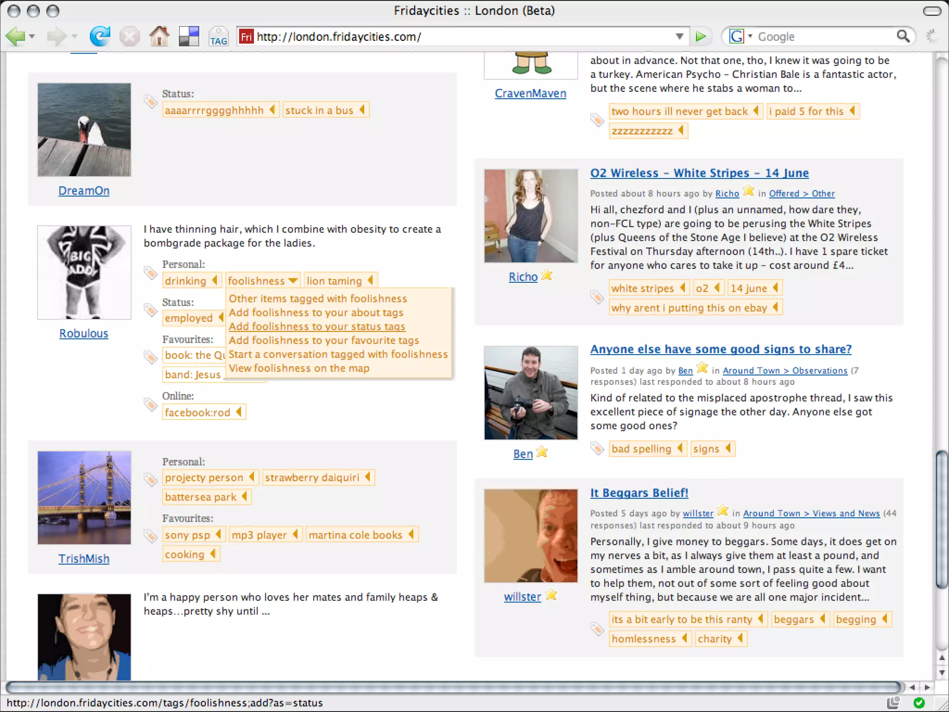
Task: Click the stop loading icon
Action: click(x=129, y=36)
